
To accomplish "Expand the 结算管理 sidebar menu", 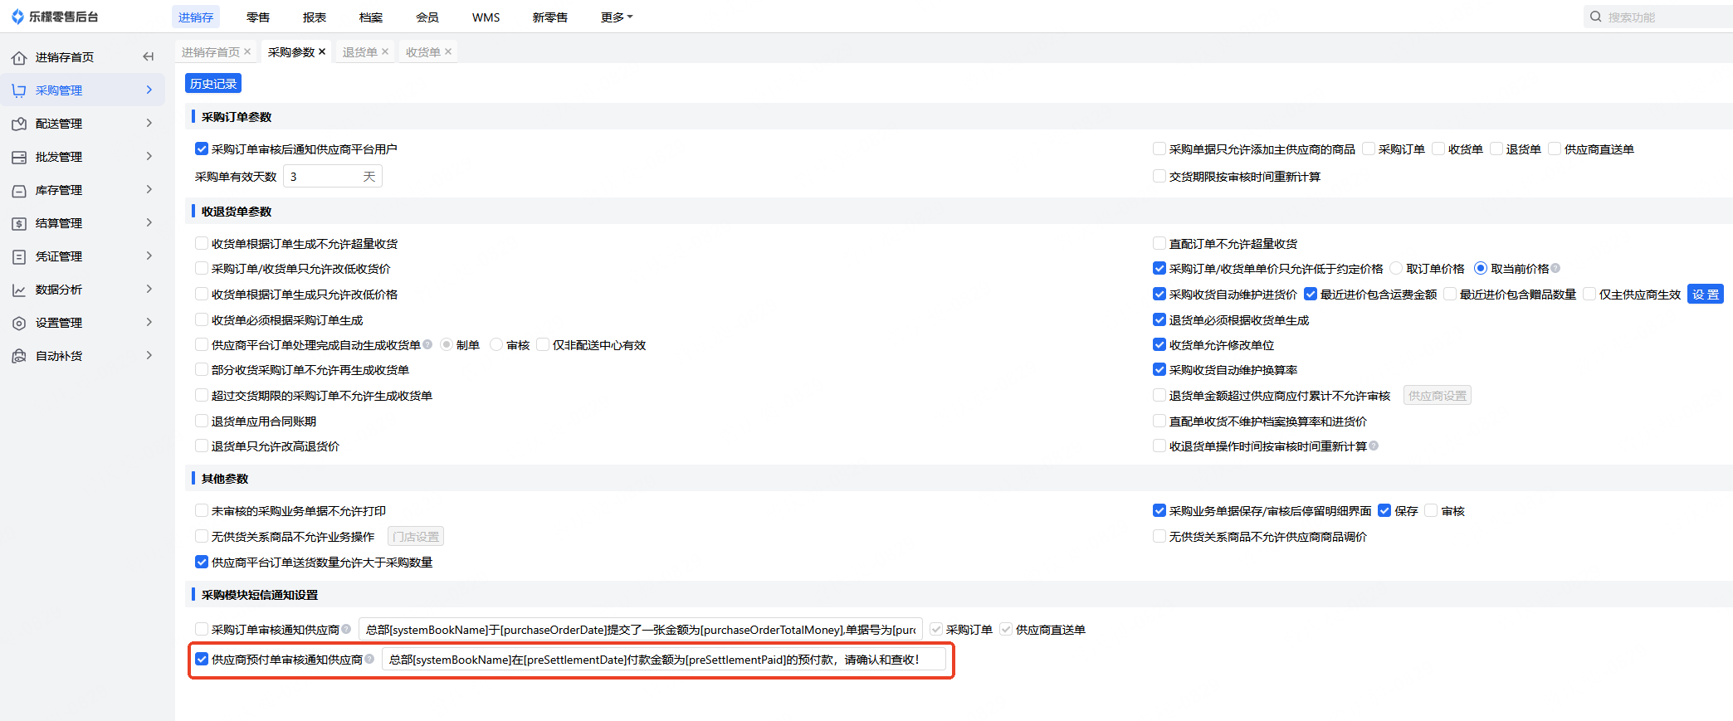I will tap(149, 222).
